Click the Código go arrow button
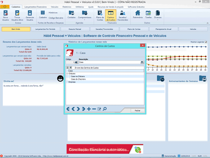The width and height of the screenshot is (210, 158). tap(76, 62)
